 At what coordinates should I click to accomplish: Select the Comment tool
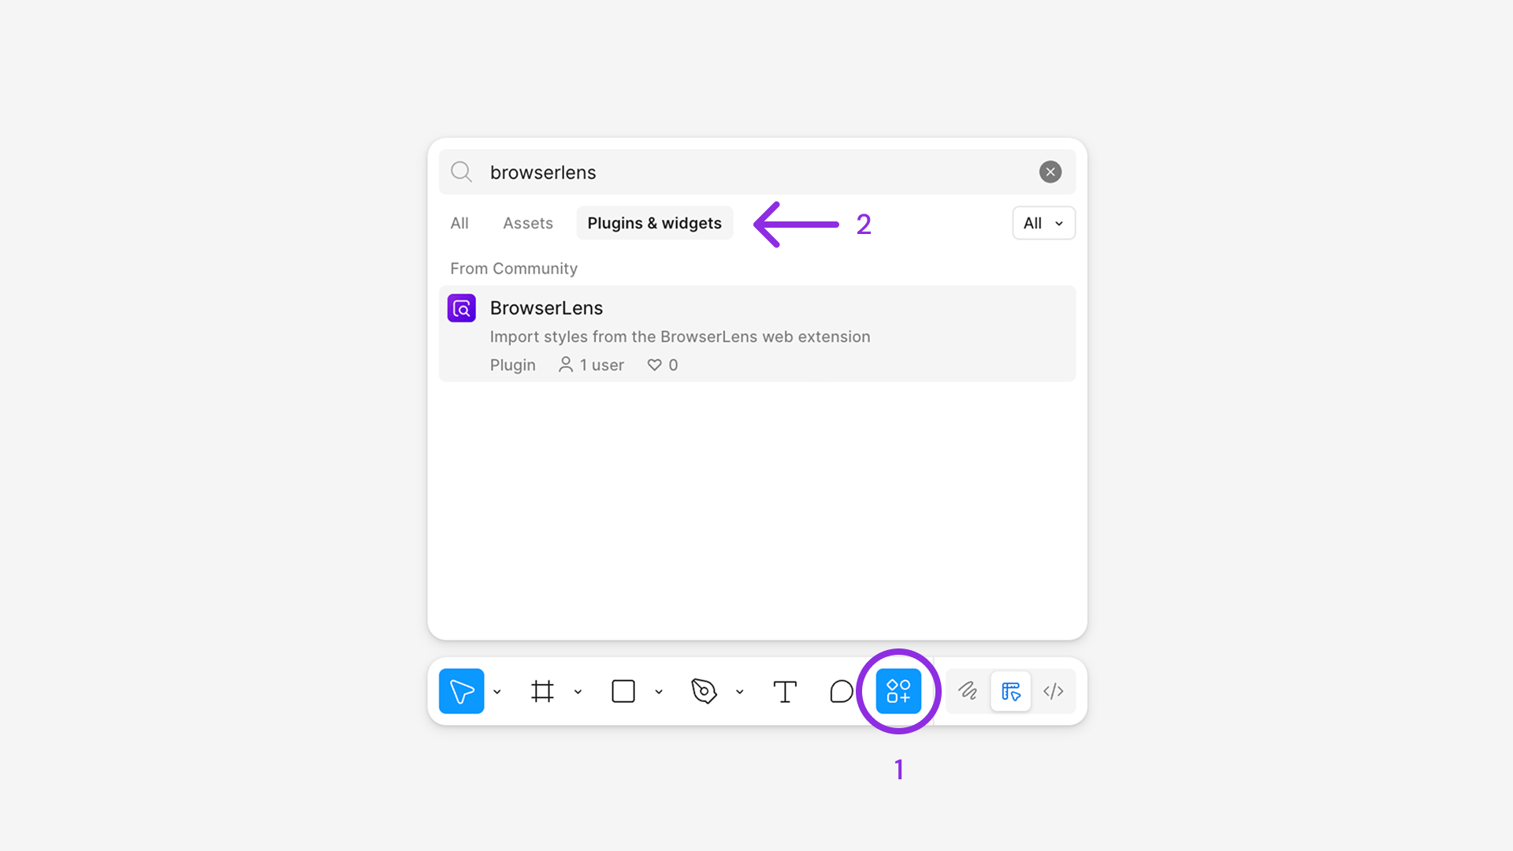coord(841,691)
